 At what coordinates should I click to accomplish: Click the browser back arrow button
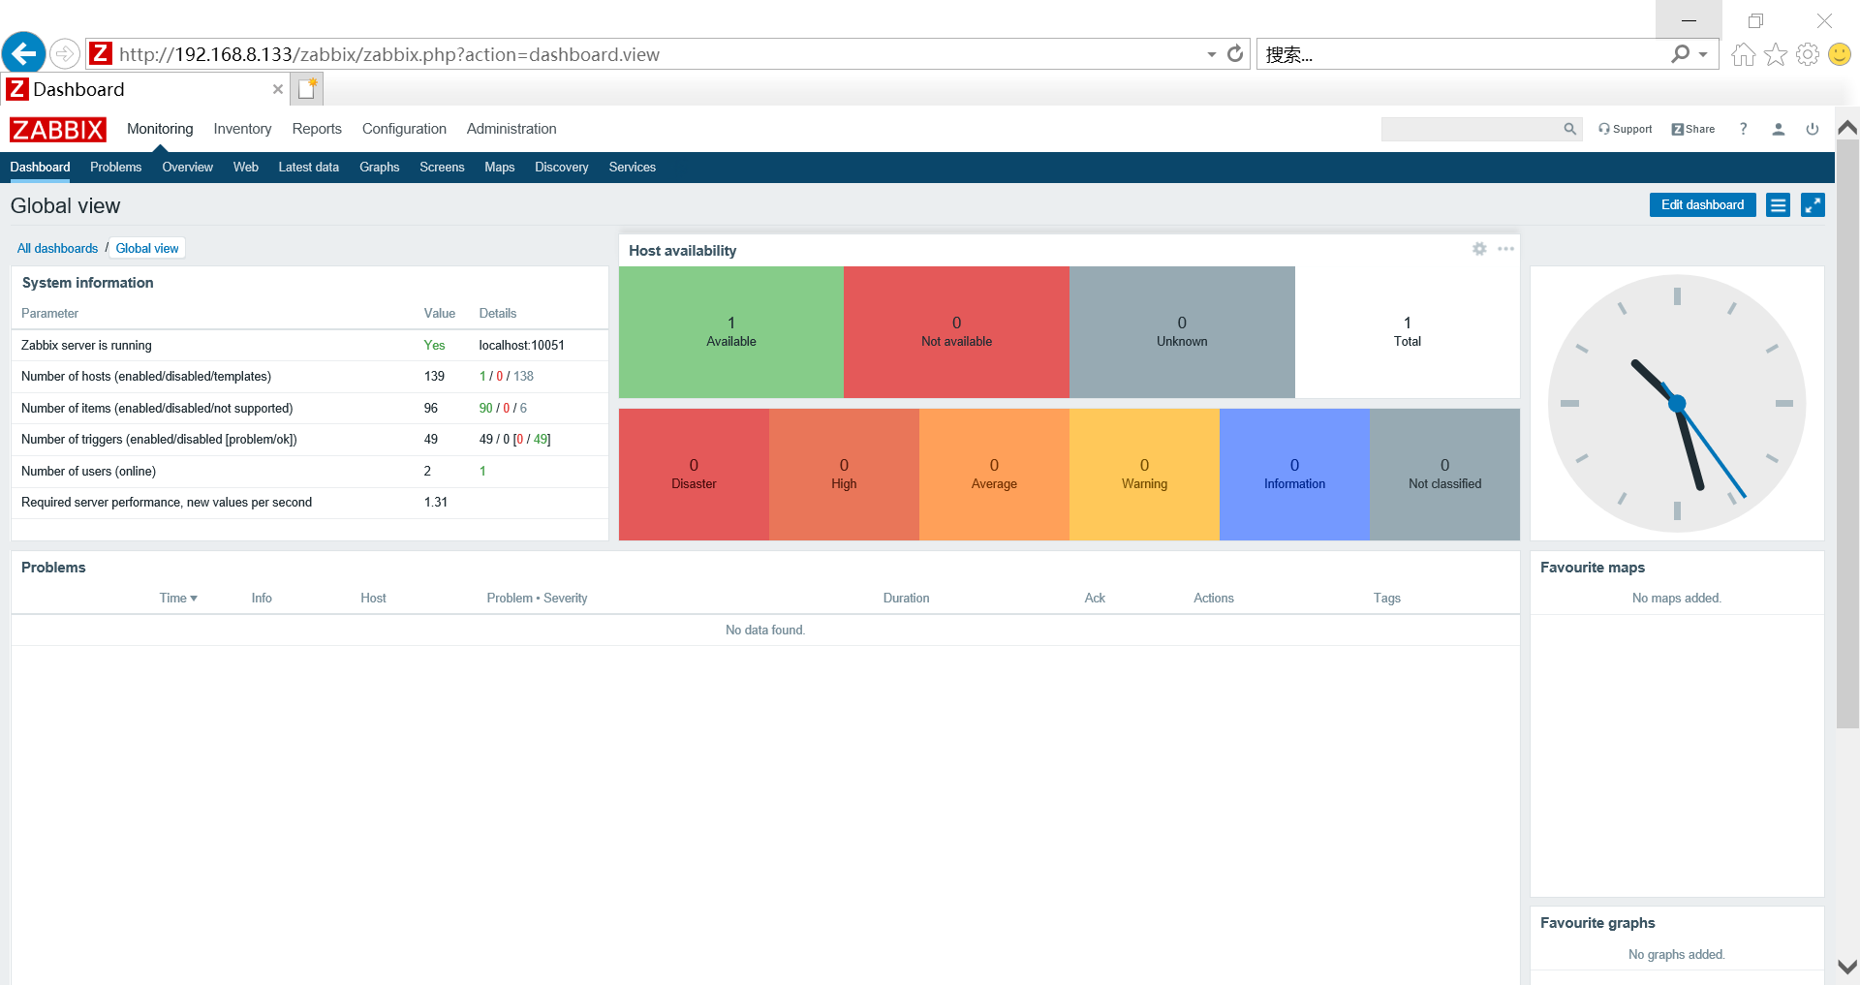point(24,53)
